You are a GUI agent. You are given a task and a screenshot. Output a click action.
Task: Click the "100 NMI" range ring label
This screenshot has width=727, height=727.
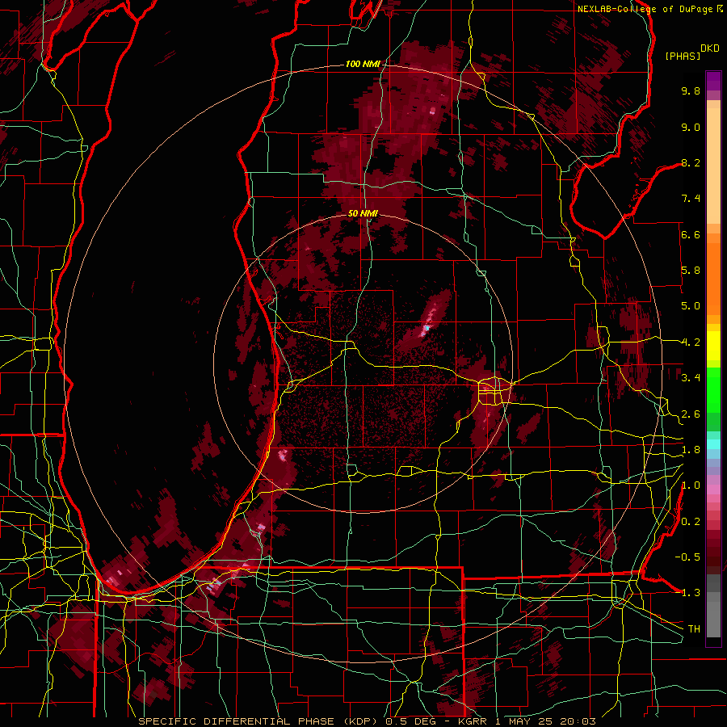click(x=363, y=64)
